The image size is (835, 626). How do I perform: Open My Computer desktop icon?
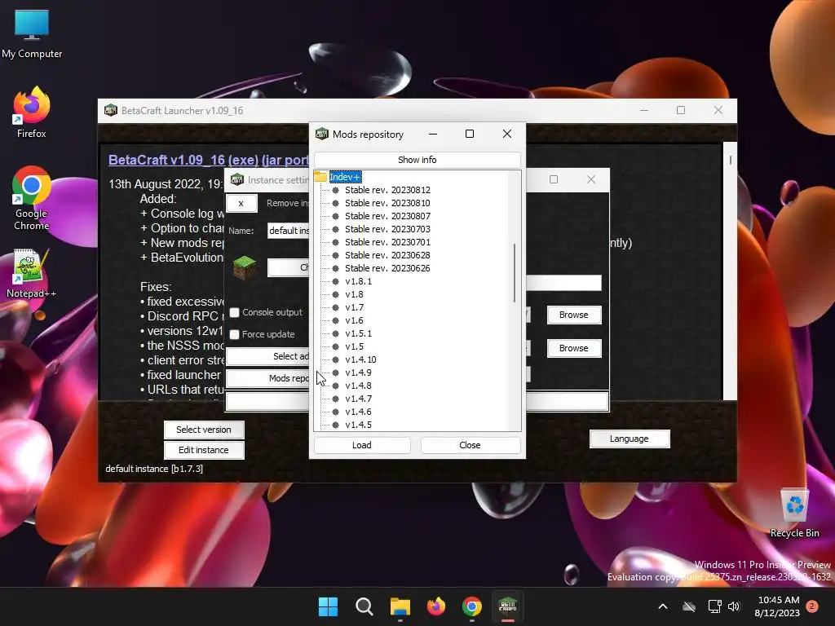coord(32,34)
